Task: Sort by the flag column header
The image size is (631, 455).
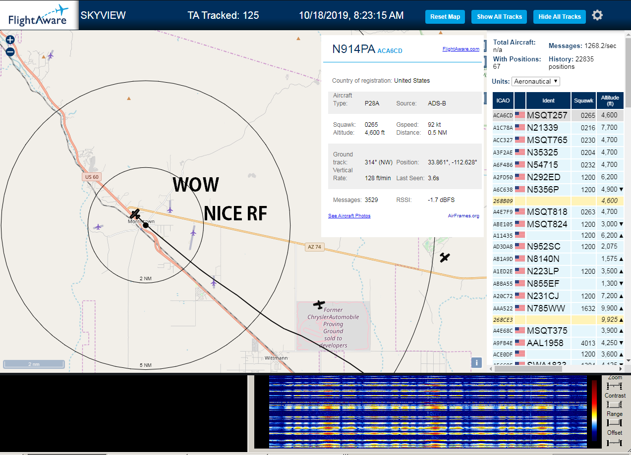Action: (520, 101)
